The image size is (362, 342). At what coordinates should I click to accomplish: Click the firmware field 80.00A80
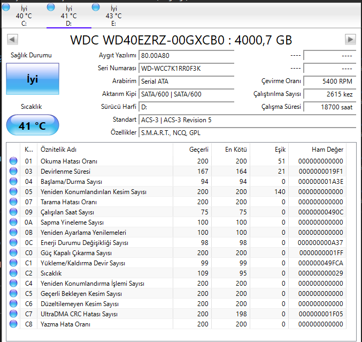pyautogui.click(x=186, y=56)
